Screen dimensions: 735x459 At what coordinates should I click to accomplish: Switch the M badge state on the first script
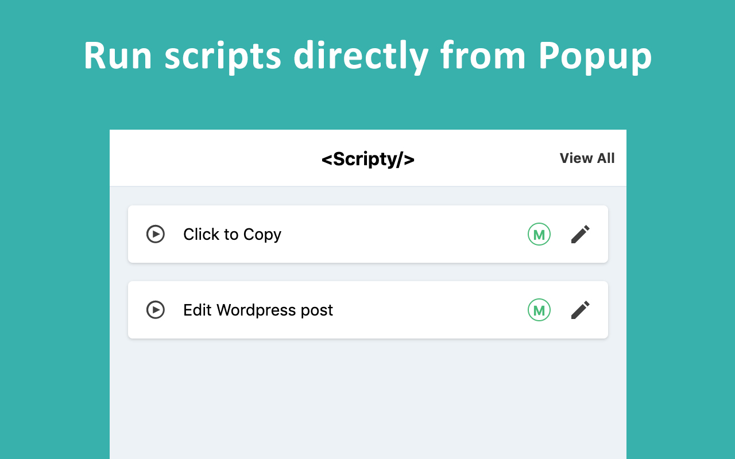(x=539, y=234)
